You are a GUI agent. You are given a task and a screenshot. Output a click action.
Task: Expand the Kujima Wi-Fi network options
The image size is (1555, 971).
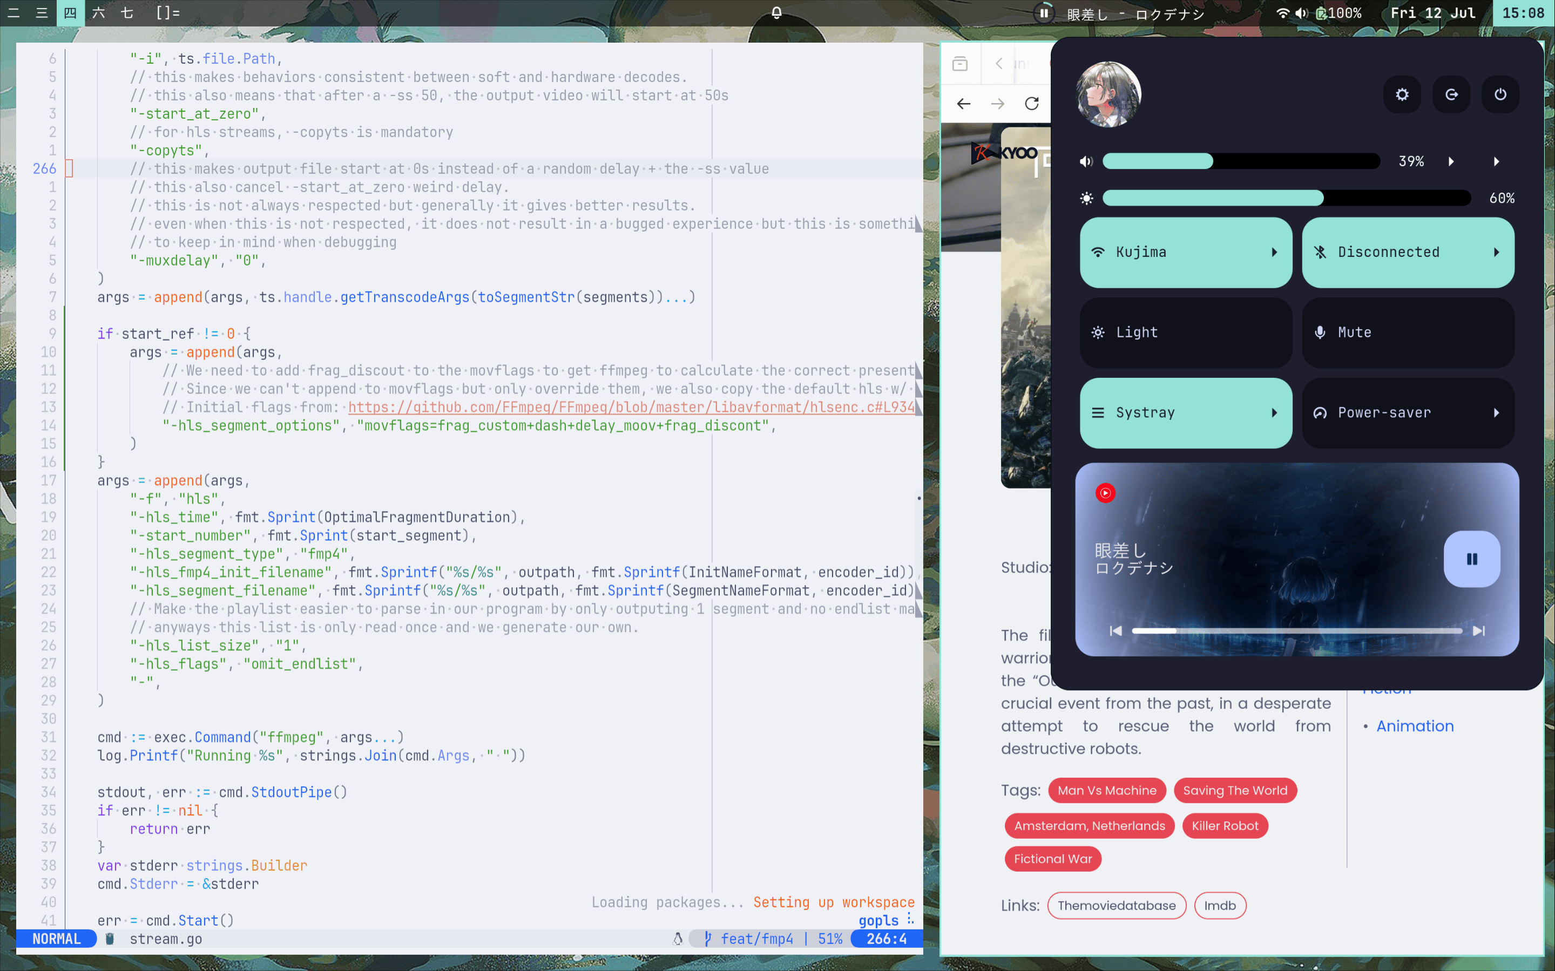pyautogui.click(x=1274, y=252)
